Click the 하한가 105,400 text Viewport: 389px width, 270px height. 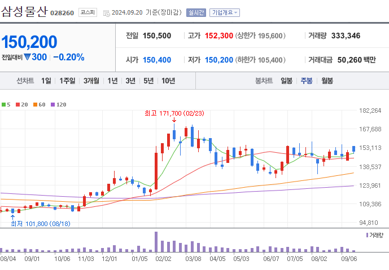click(x=260, y=60)
